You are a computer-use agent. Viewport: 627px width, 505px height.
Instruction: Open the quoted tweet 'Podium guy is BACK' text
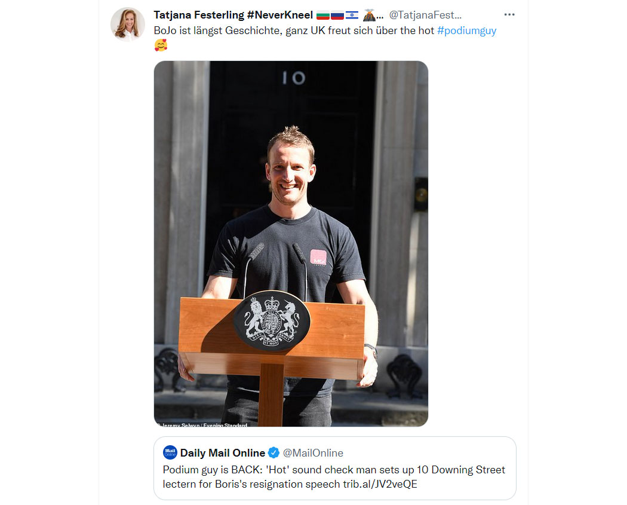[334, 477]
